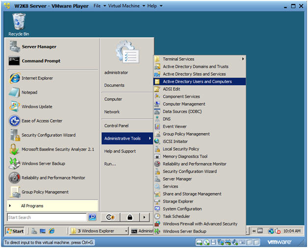Image resolution: width=308 pixels, height=248 pixels.
Task: Open Windows Firewall with Advanced Security
Action: (x=200, y=224)
